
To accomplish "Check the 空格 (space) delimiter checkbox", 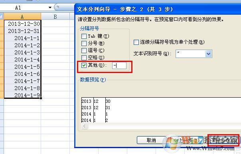I will click(x=84, y=58).
